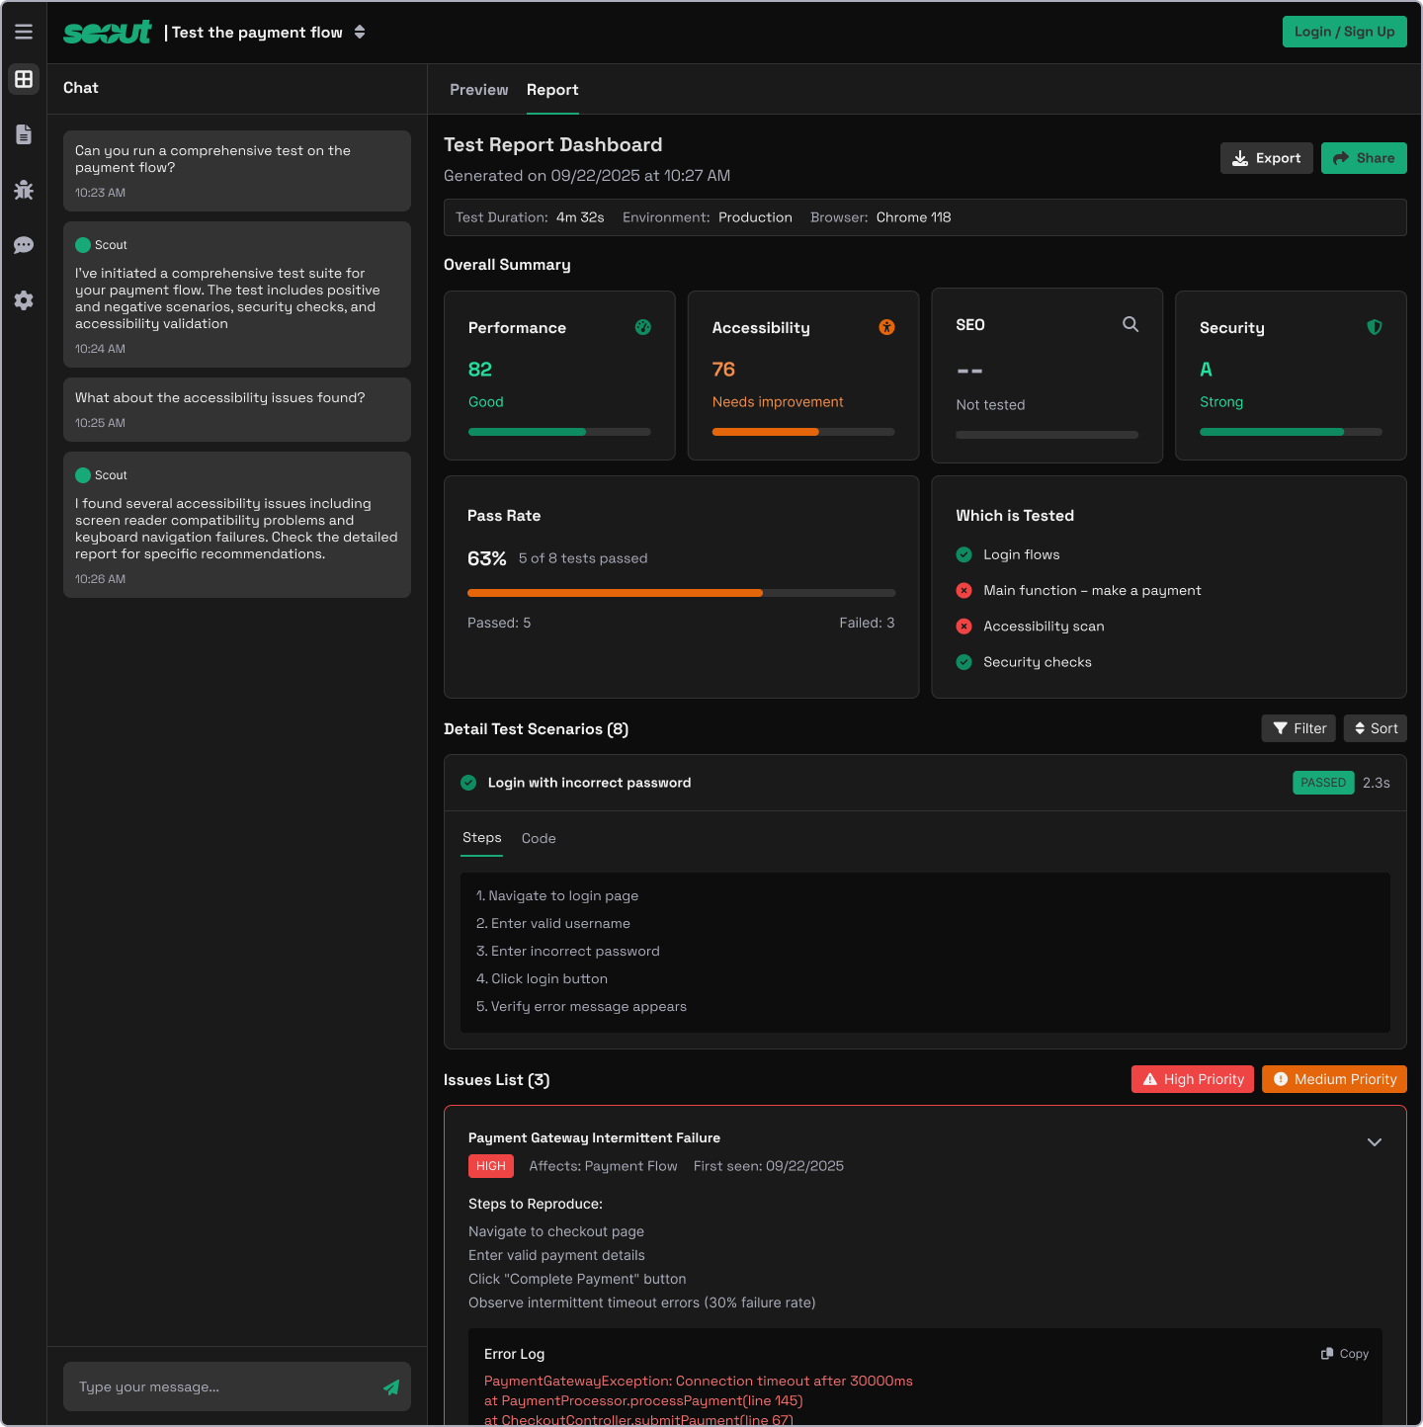Image resolution: width=1423 pixels, height=1427 pixels.
Task: Open the Filter options for scenarios
Action: coord(1298,728)
